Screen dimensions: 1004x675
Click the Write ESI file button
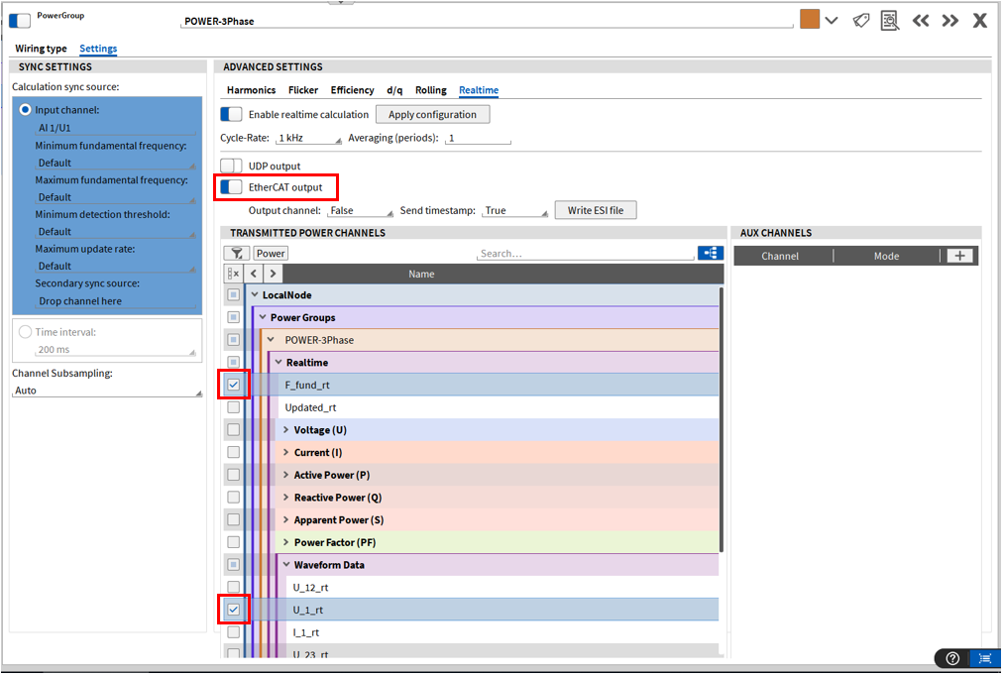[596, 210]
